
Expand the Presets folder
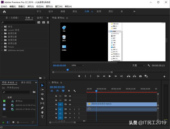coord(2,47)
